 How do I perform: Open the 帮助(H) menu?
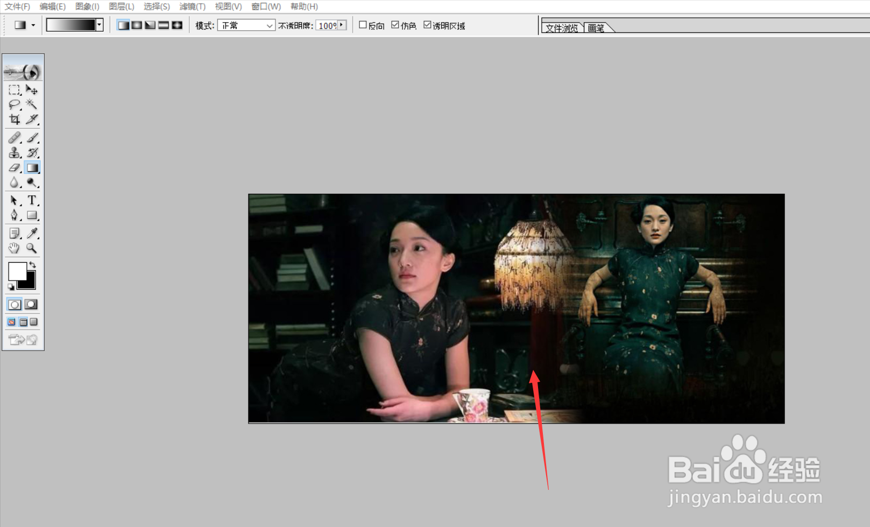click(x=305, y=6)
